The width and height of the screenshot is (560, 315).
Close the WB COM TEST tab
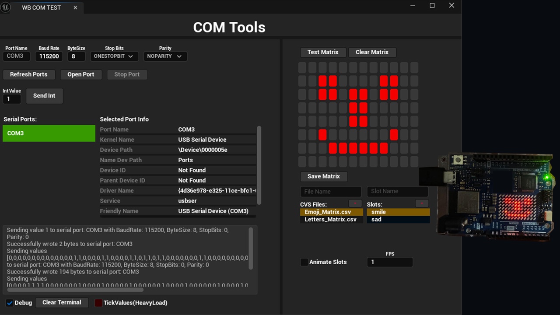click(75, 7)
